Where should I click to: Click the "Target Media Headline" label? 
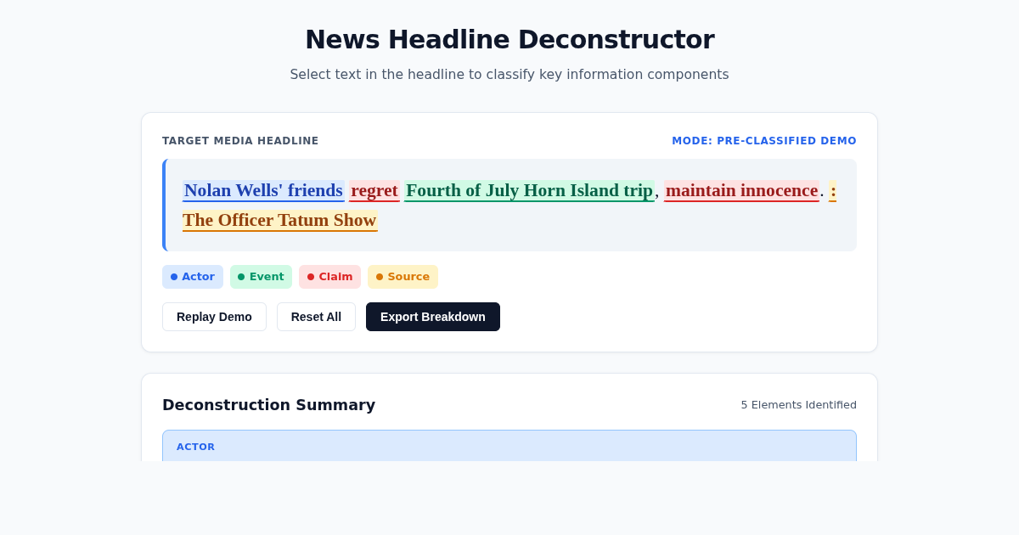pos(240,141)
